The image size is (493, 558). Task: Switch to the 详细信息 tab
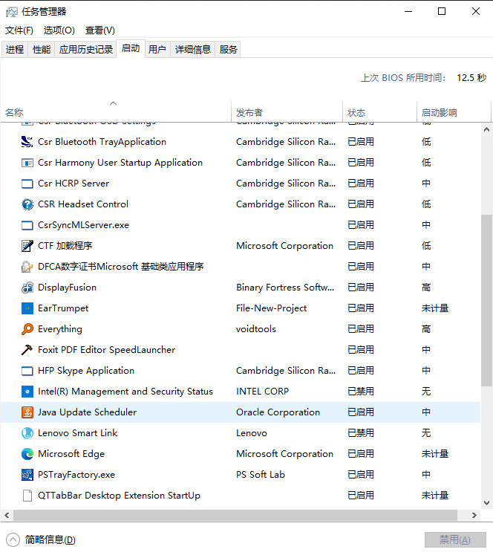(193, 50)
